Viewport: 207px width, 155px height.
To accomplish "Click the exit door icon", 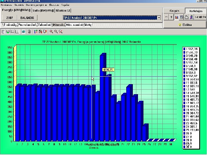I will [191, 17].
